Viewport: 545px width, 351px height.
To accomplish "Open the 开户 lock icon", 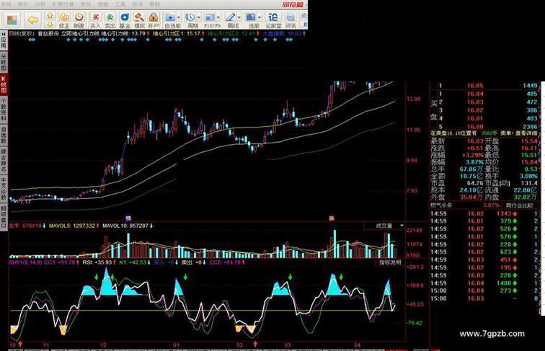I will click(x=153, y=20).
